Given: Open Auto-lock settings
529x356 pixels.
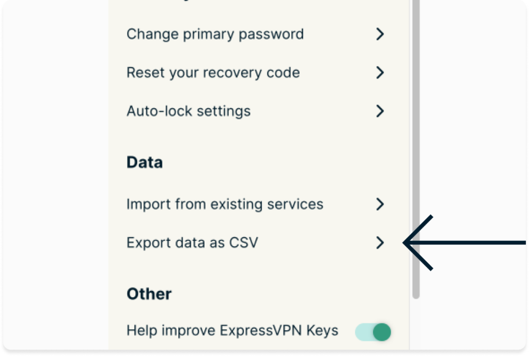Looking at the screenshot, I should (189, 111).
